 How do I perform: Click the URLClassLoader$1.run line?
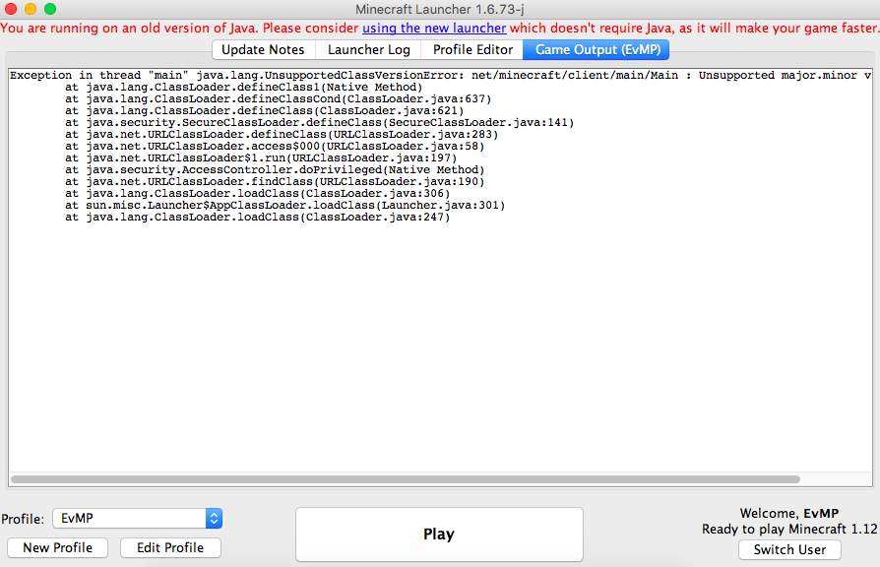261,157
